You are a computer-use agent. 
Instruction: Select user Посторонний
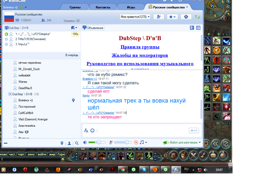point(27,107)
